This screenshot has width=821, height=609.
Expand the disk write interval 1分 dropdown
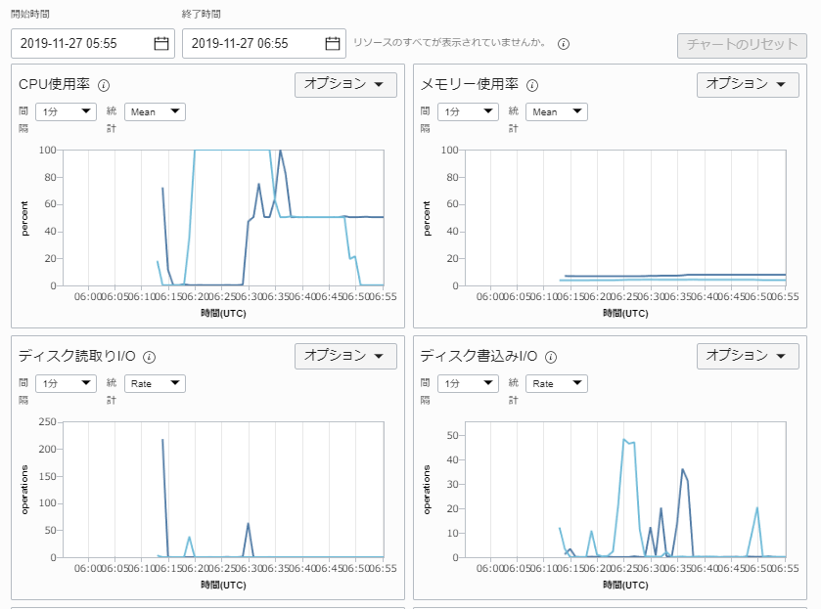(467, 383)
